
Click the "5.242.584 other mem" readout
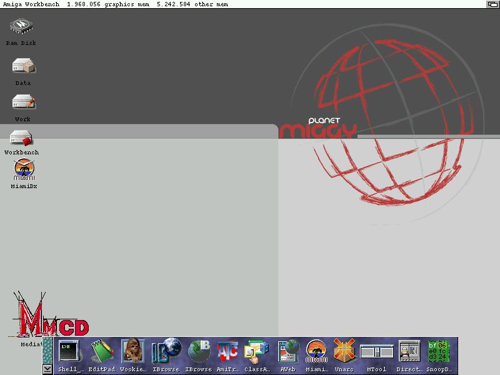click(x=192, y=4)
